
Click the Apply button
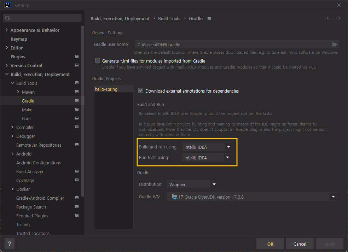[x=330, y=244]
